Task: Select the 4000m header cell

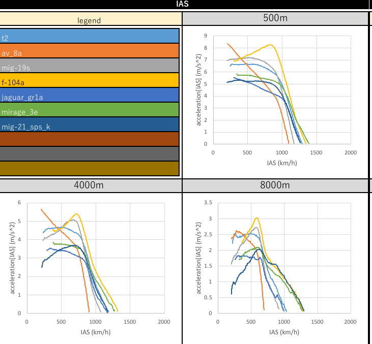Action: pos(90,185)
